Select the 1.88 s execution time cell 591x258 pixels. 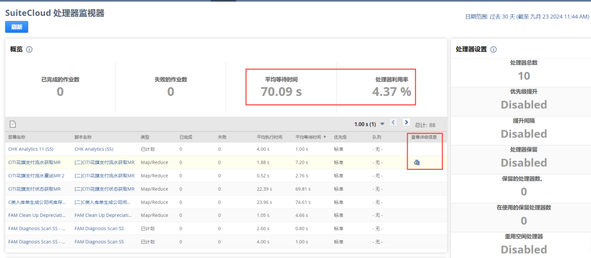(x=263, y=163)
